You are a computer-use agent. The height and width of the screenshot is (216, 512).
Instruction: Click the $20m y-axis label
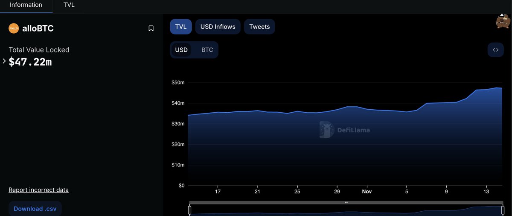pos(178,144)
